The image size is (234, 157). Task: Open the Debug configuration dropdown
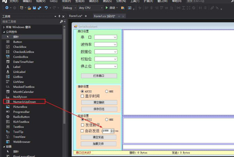tap(69, 8)
